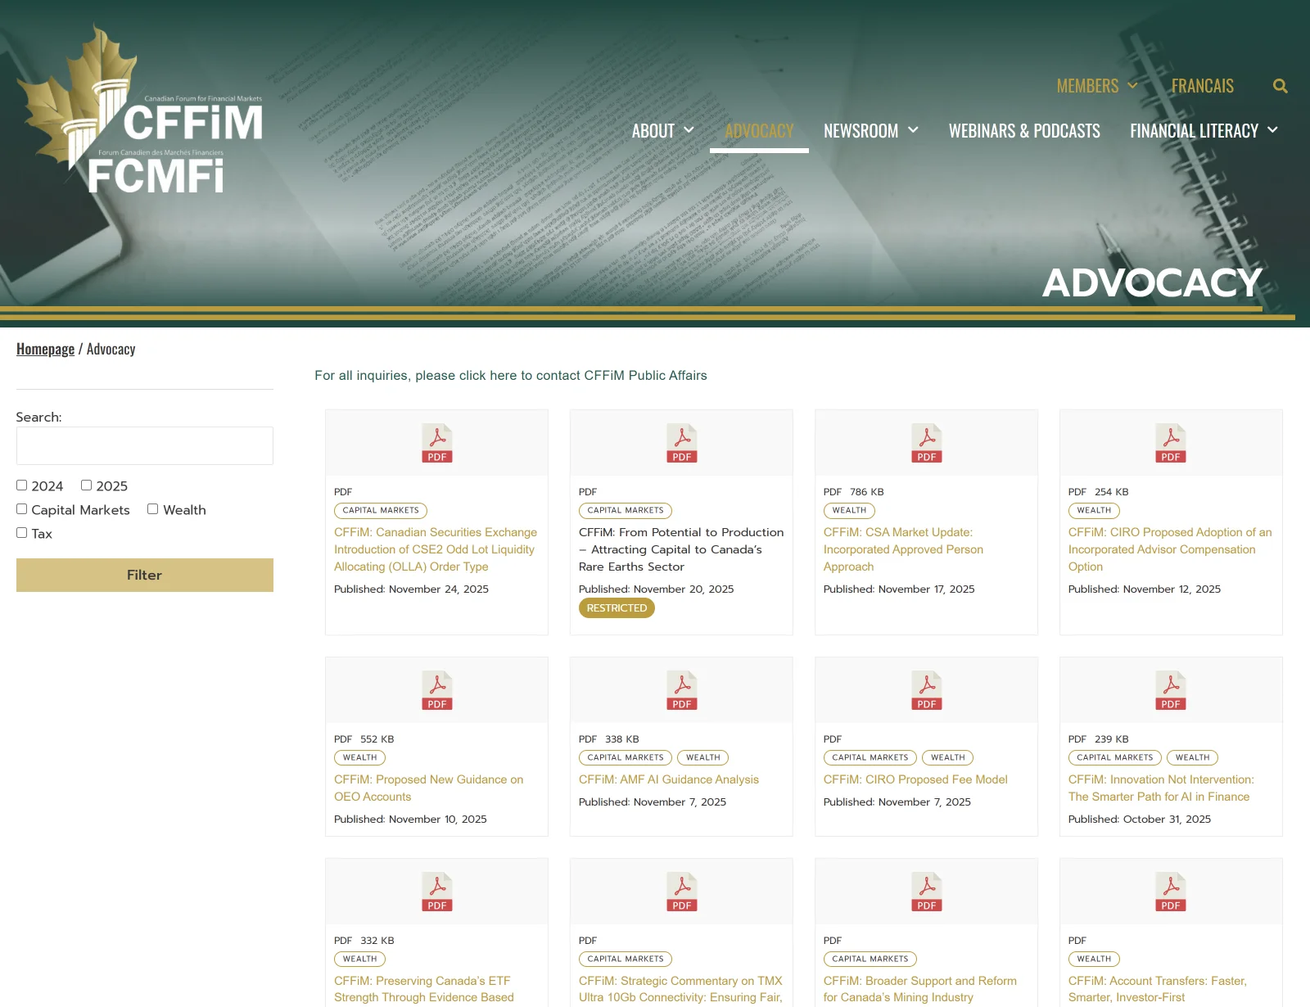Open PDF icon for Preserving Canada's ETF Strength
Image resolution: width=1310 pixels, height=1007 pixels.
[437, 892]
